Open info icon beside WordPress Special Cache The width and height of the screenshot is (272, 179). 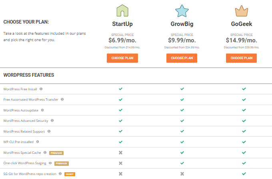pyautogui.click(x=45, y=152)
